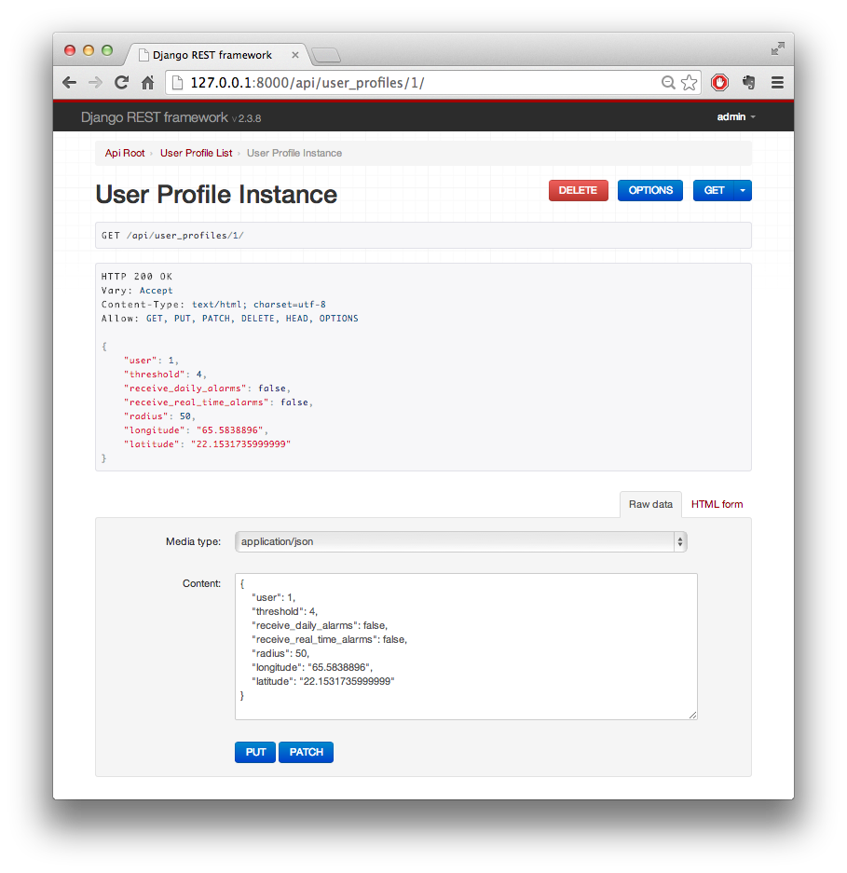Click the "latitude" response value line
847x873 pixels.
pos(207,444)
